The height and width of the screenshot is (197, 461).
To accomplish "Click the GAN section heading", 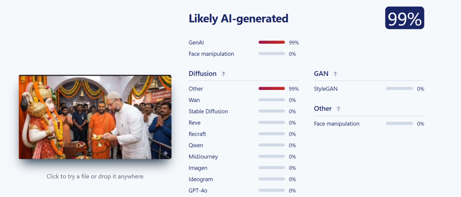I will coord(321,74).
